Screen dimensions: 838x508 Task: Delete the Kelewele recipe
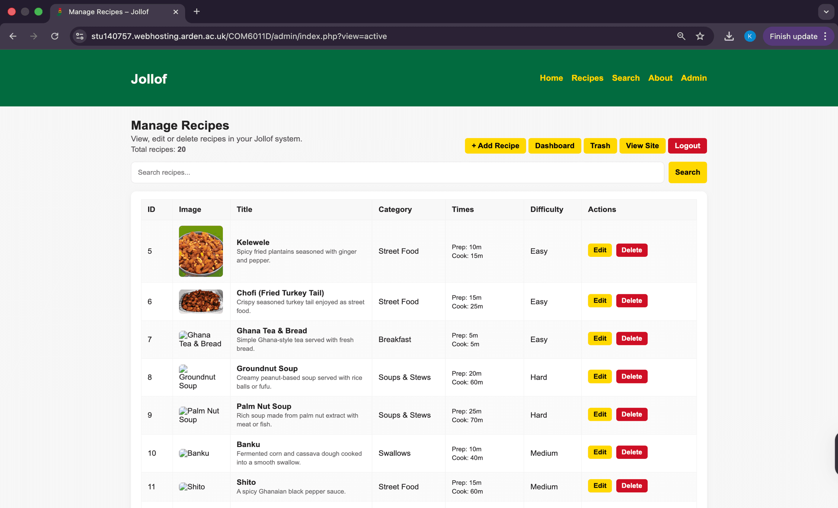[632, 250]
